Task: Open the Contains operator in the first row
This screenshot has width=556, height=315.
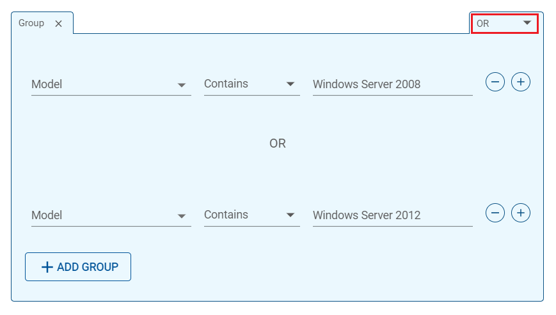Action: tap(251, 84)
